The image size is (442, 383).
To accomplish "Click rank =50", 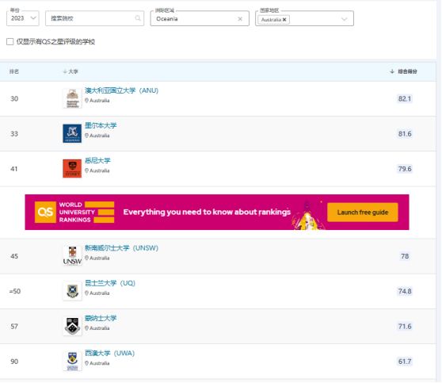I will click(x=15, y=291).
